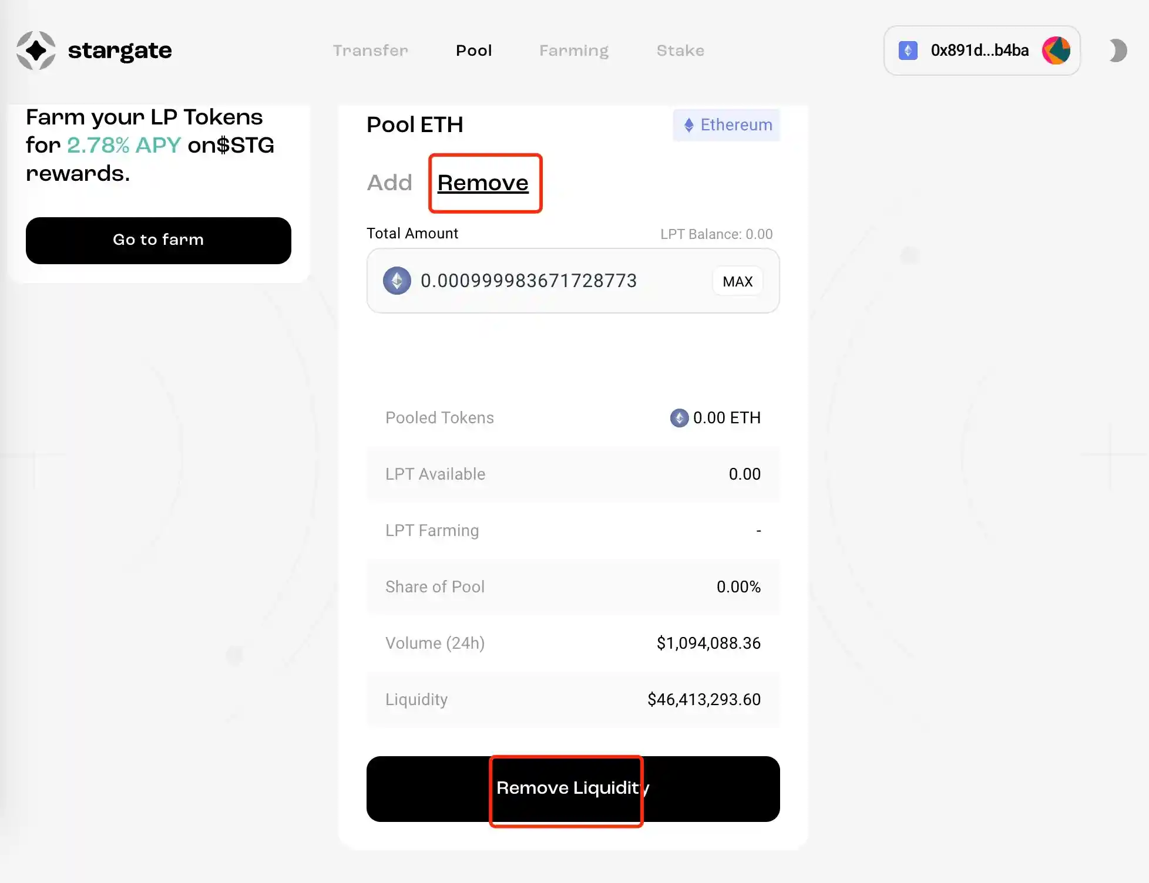Open the 0x891d...b4ba wallet menu

(x=979, y=50)
